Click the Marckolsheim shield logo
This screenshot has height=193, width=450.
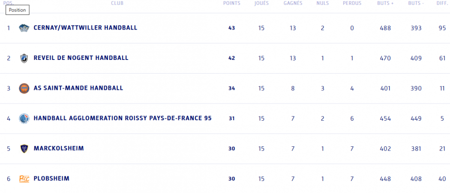click(24, 148)
